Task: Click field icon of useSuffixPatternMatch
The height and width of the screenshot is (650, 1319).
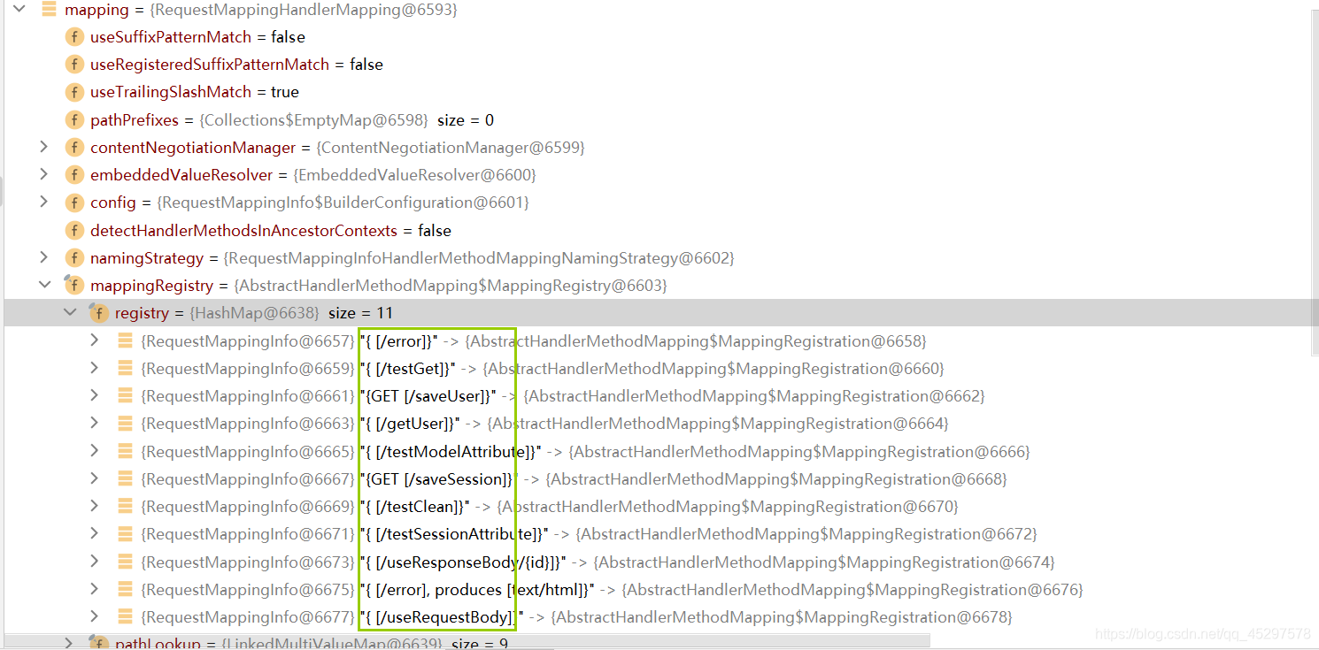Action: (74, 37)
